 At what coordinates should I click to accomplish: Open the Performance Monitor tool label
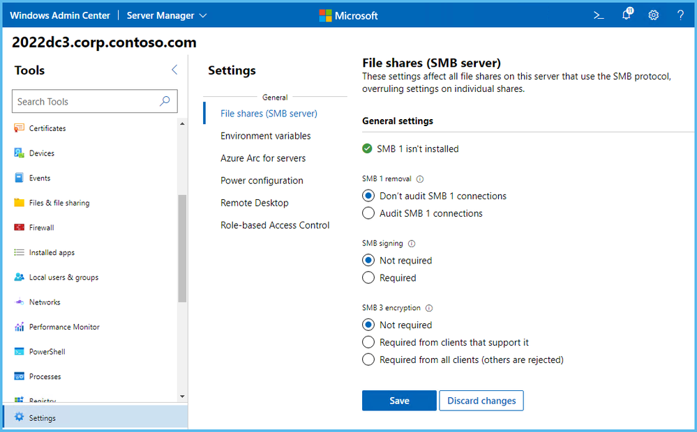point(64,327)
